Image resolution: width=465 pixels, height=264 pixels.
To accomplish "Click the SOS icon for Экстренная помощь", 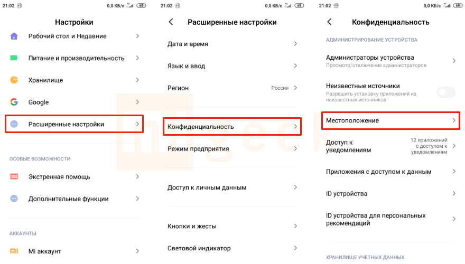I will [14, 177].
